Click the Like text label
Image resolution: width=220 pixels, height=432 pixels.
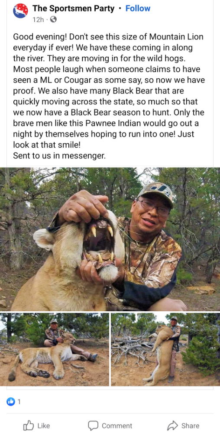43,426
